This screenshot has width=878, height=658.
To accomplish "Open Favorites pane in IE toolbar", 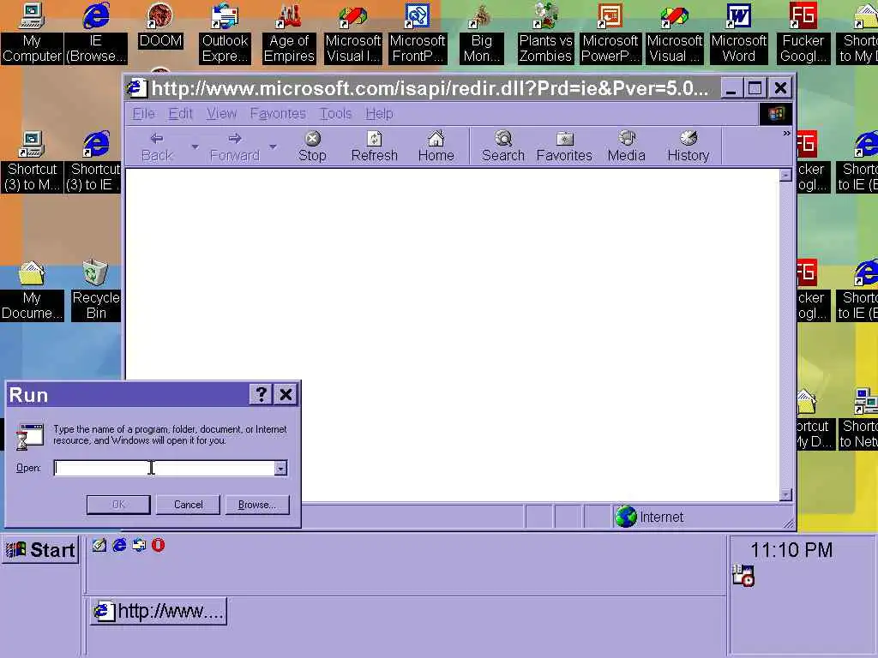I will tap(564, 147).
